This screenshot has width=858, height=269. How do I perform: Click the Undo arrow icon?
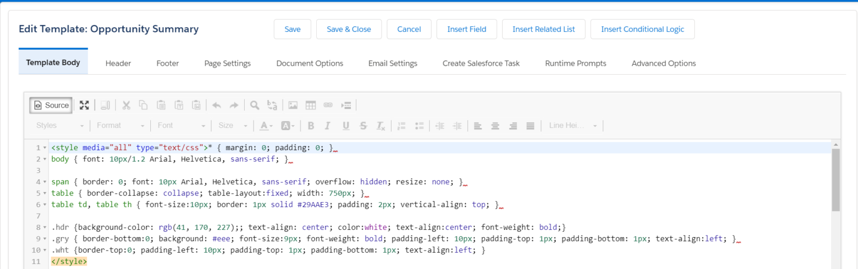pos(217,105)
